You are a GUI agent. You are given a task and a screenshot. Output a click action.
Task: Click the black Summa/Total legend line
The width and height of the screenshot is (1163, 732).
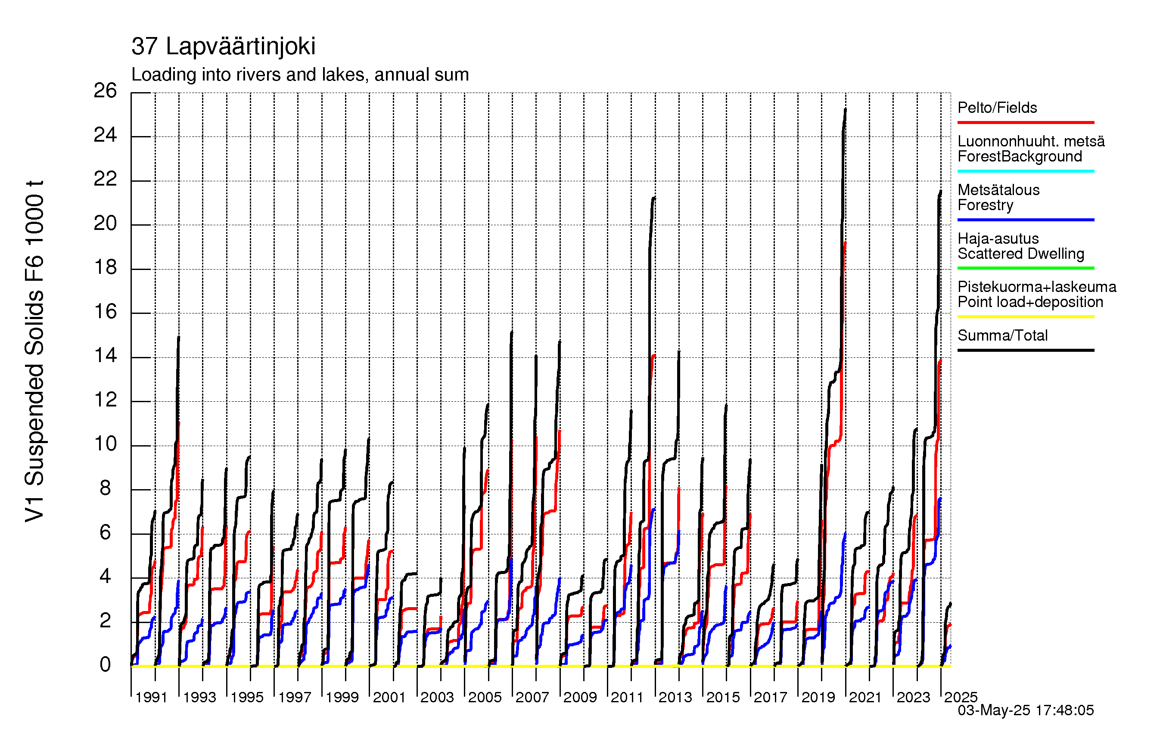point(1026,350)
